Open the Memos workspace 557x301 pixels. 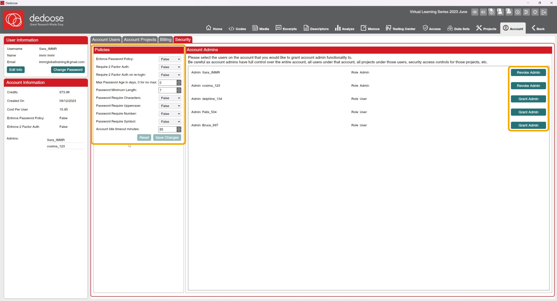pos(370,28)
